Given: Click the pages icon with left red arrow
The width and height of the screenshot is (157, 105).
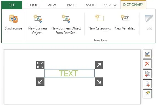Looking at the screenshot, I should pyautogui.click(x=147, y=74).
